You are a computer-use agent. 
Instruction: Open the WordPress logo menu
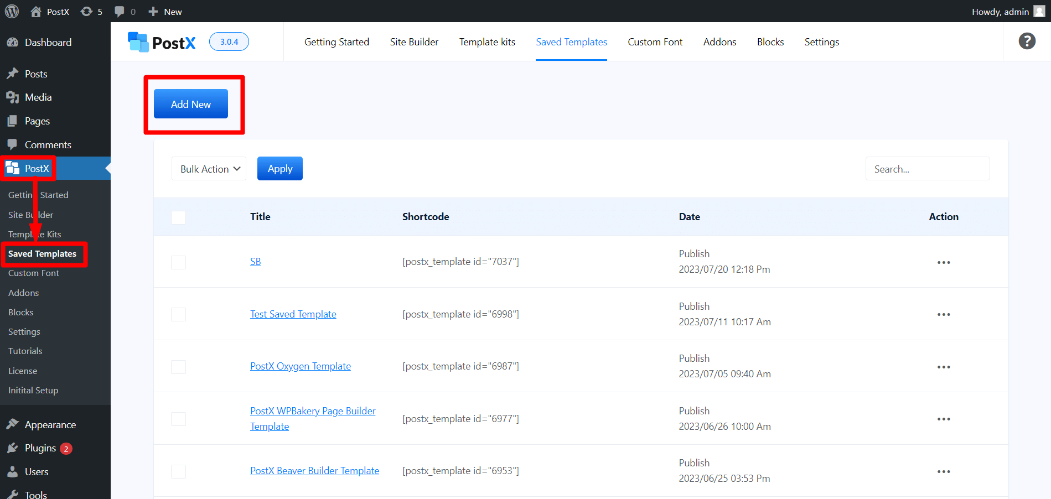[x=12, y=11]
